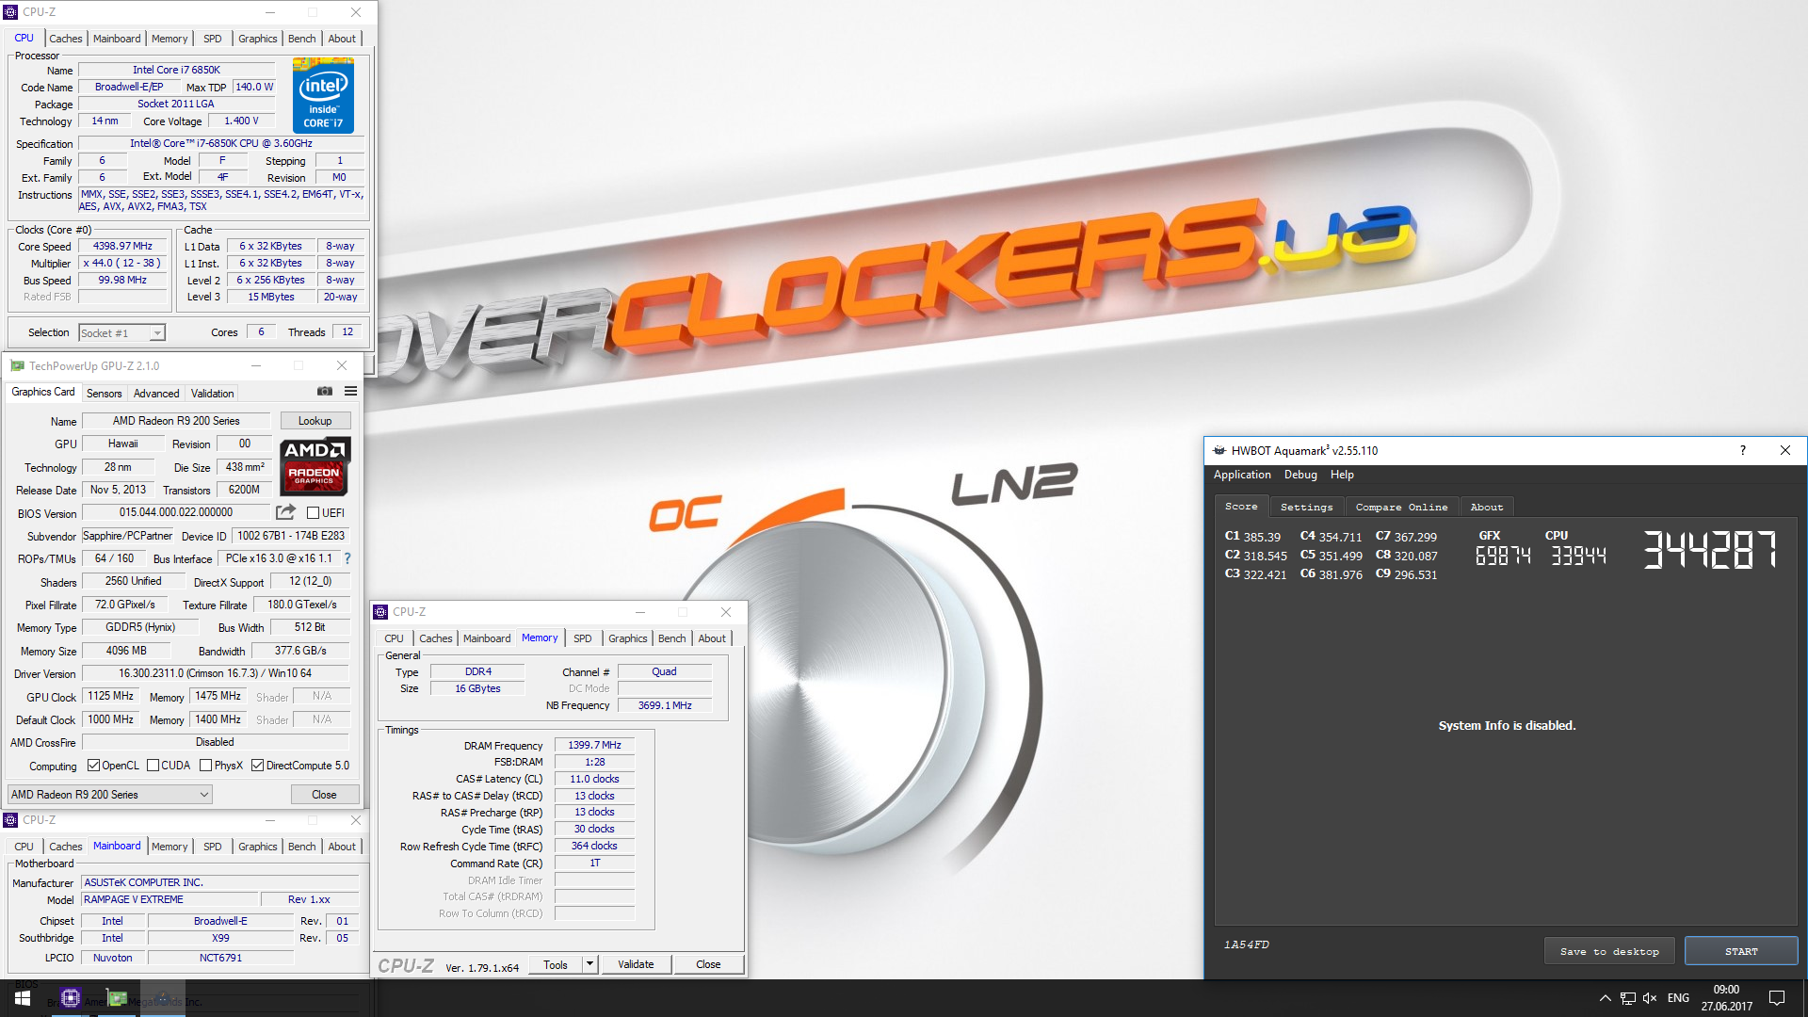Select Mainboard tab in bottom CPU-Z window
The image size is (1808, 1017).
(x=117, y=846)
